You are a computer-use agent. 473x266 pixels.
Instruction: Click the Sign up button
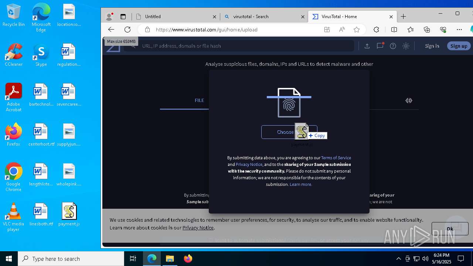tap(459, 46)
